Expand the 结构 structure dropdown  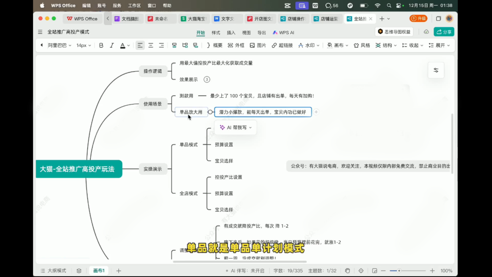point(386,45)
